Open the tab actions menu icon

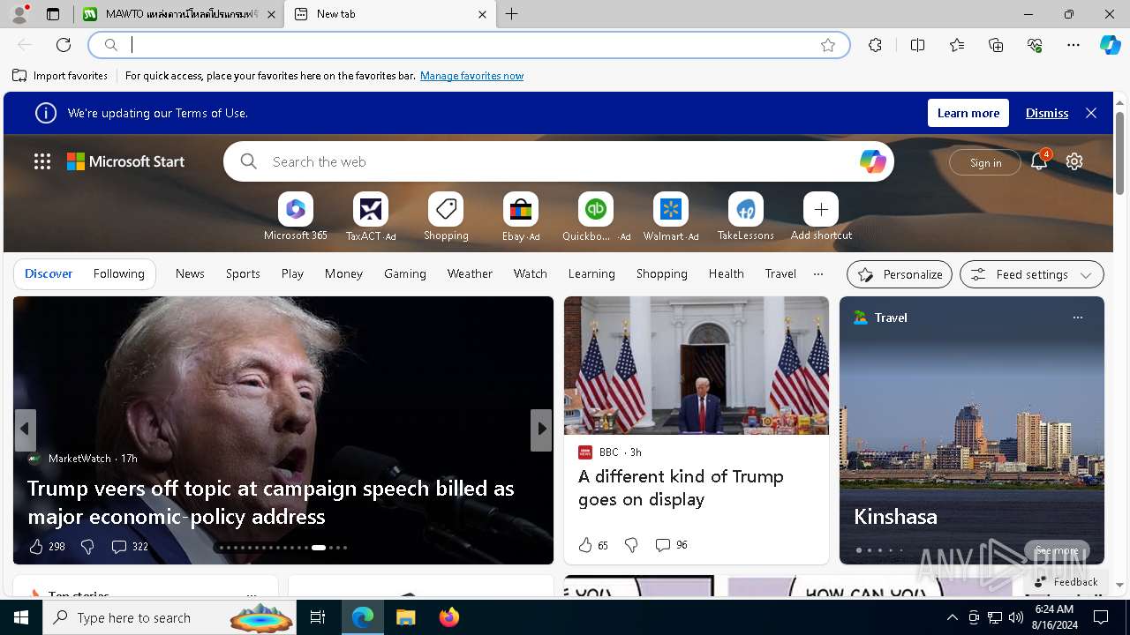(x=53, y=14)
